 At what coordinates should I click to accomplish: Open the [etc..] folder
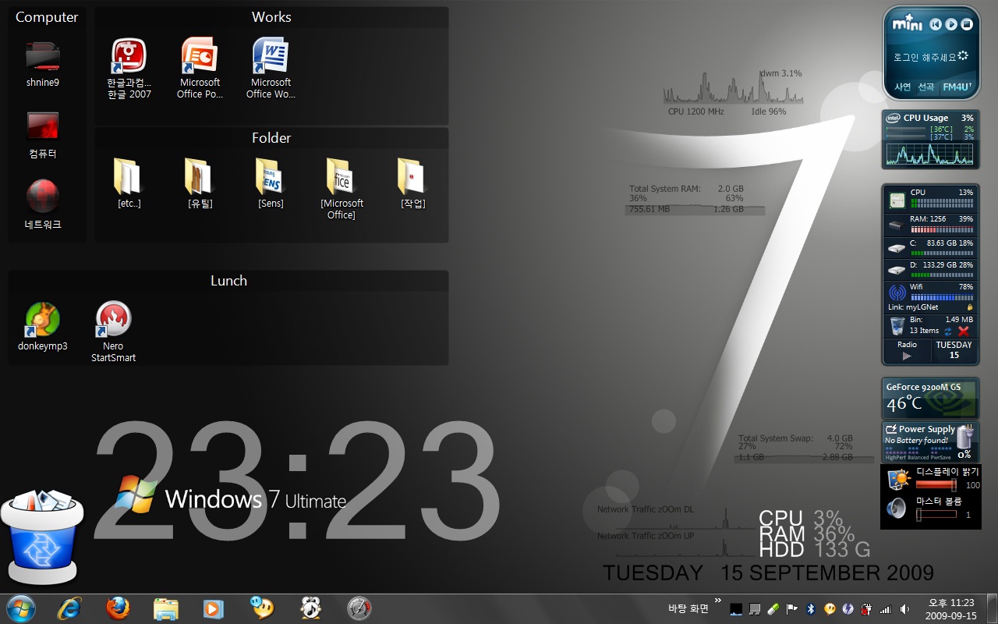coord(127,176)
